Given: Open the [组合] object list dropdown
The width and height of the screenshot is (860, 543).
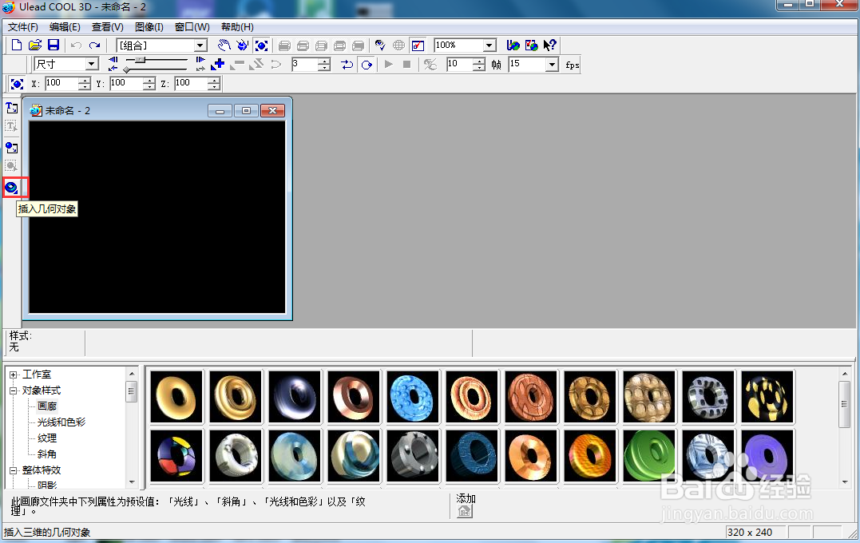Looking at the screenshot, I should pos(200,45).
